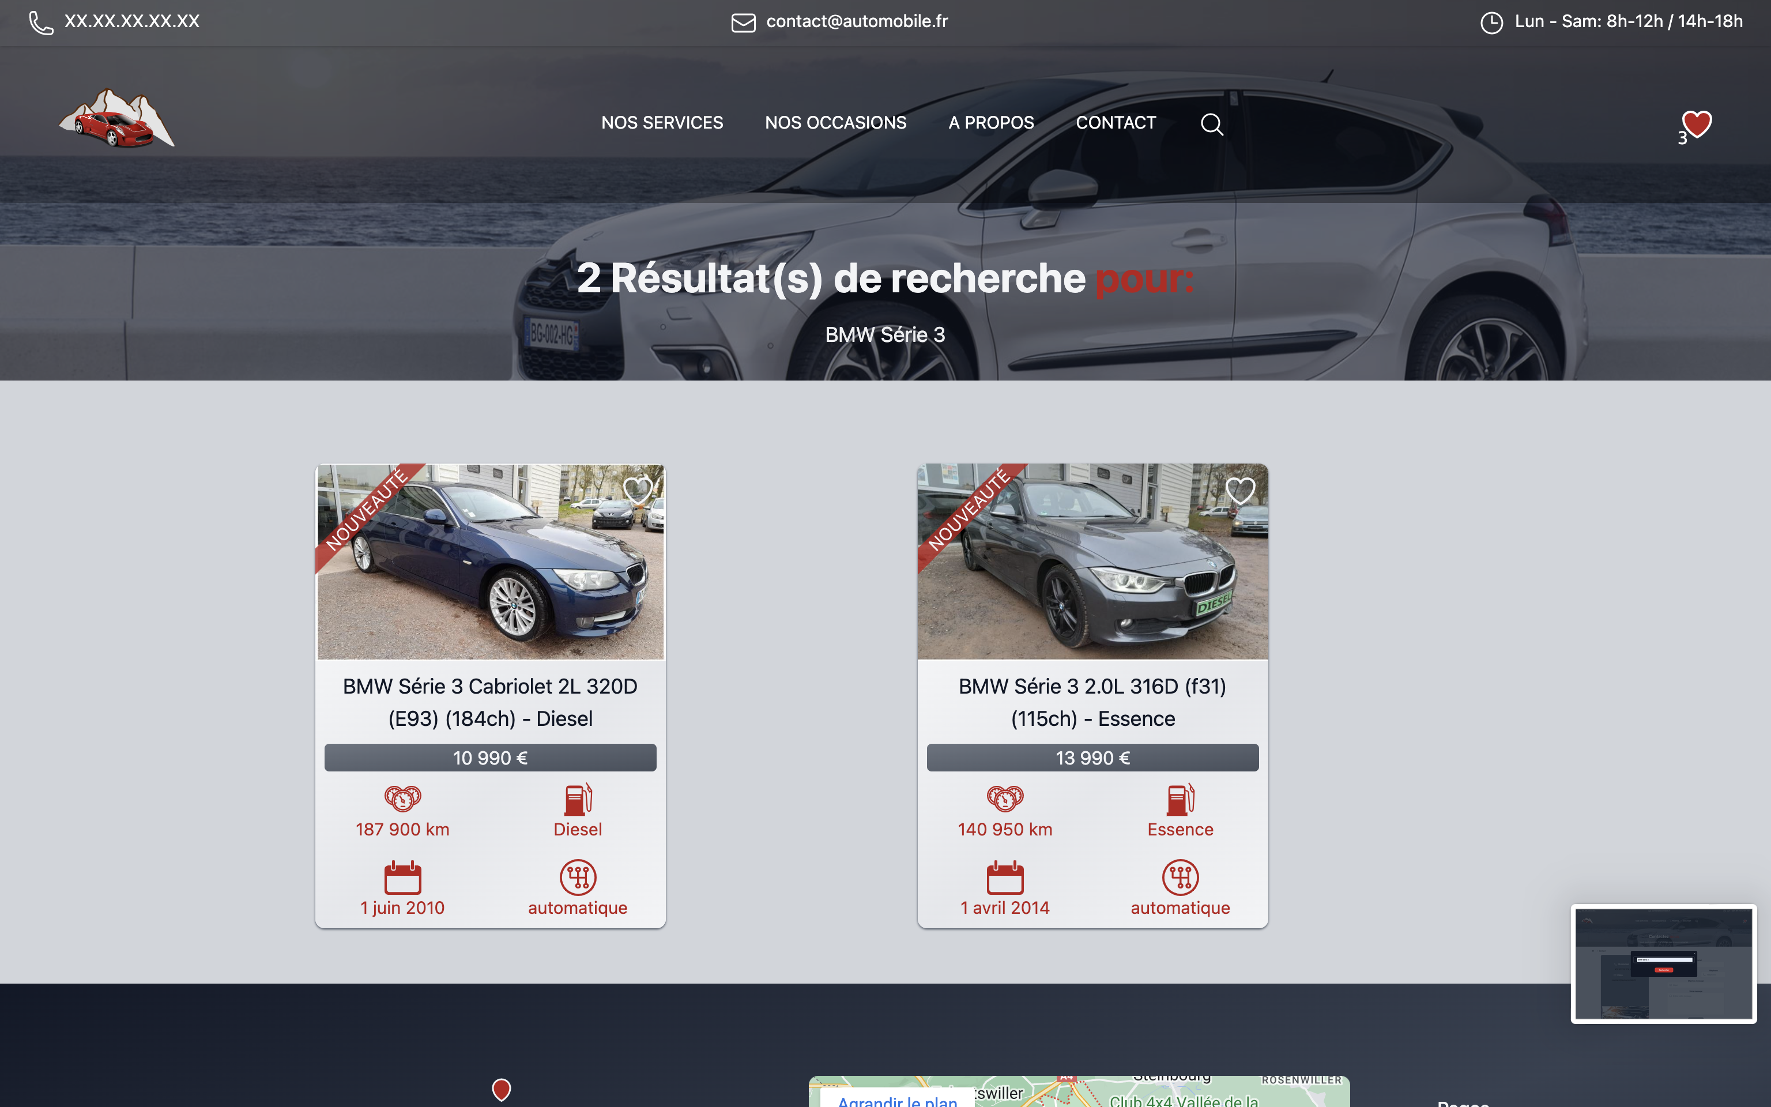Viewport: 1771px width, 1107px height.
Task: Click the page preview thumbnail at bottom right
Action: pyautogui.click(x=1663, y=963)
